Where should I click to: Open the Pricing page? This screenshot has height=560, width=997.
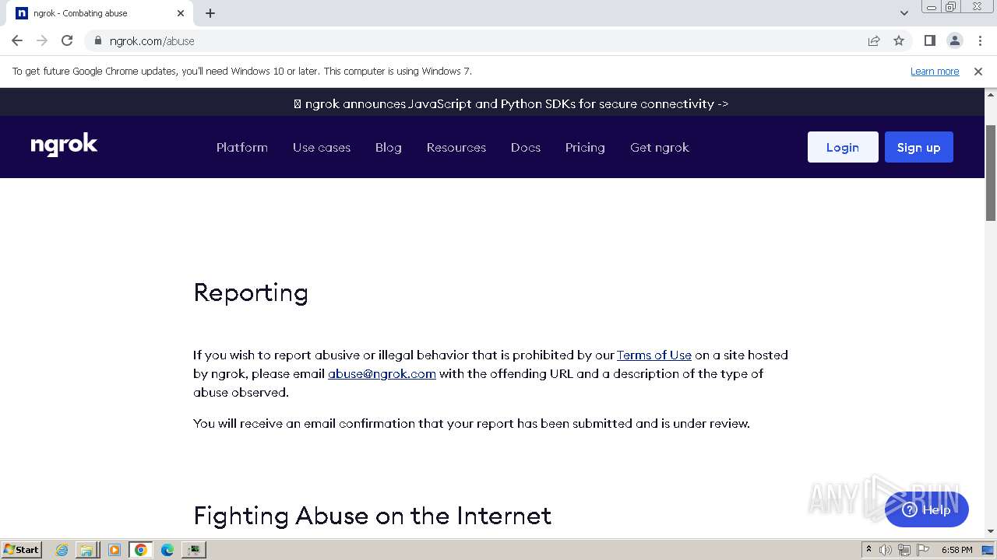pyautogui.click(x=585, y=147)
